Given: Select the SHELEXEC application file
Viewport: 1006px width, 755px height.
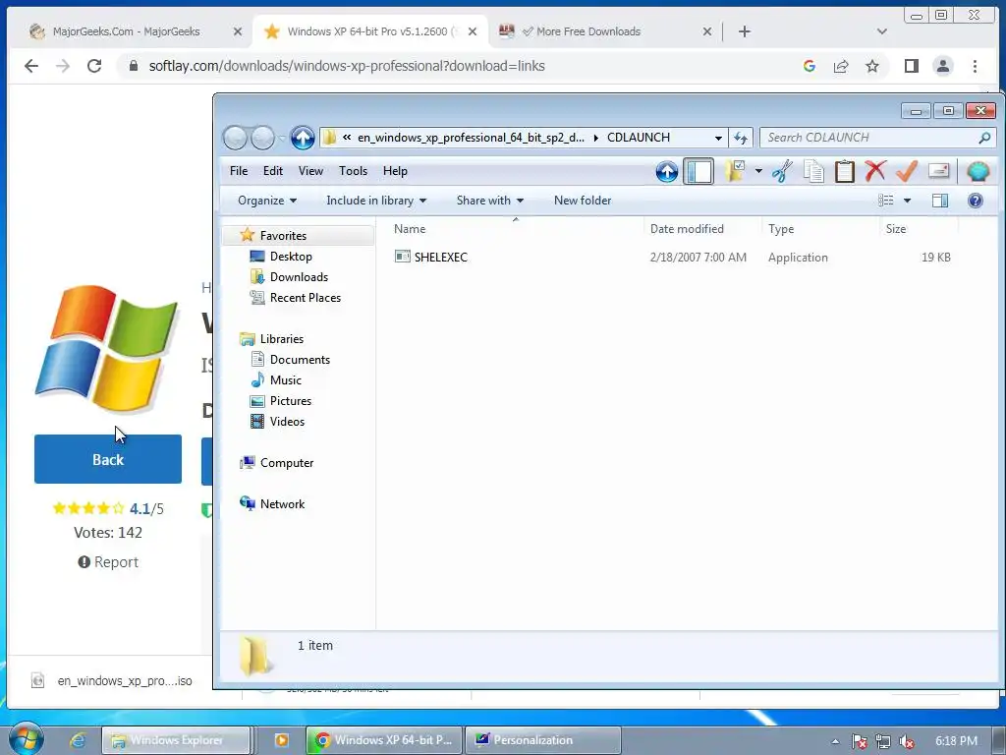Looking at the screenshot, I should click(x=441, y=257).
